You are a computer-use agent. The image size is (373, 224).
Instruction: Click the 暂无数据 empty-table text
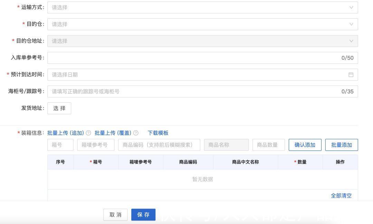coord(202,179)
